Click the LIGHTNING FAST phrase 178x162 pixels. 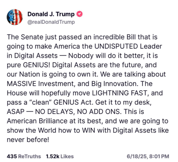(x=119, y=93)
